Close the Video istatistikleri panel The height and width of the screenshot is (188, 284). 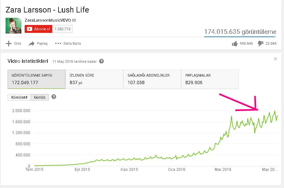click(x=275, y=59)
